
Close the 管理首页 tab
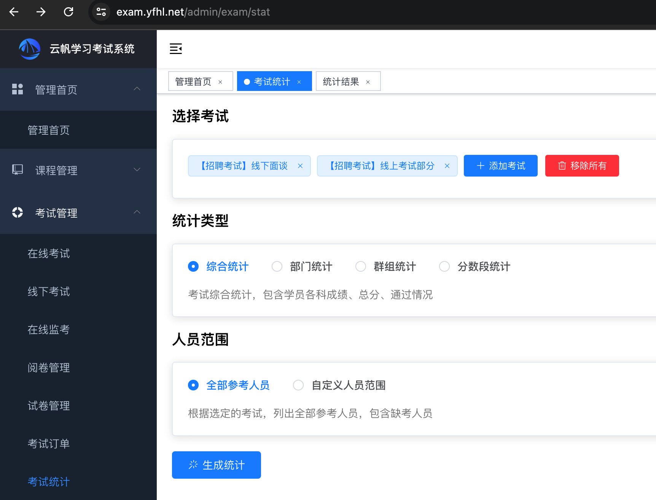coord(220,82)
